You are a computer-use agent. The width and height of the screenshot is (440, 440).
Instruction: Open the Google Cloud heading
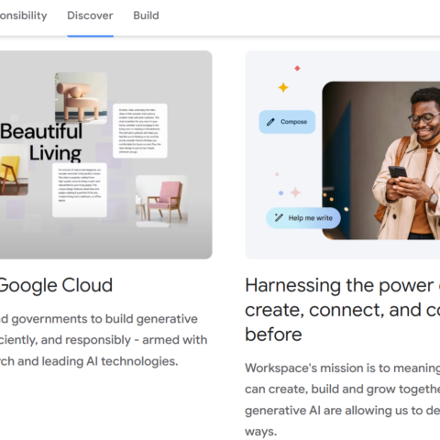[56, 285]
